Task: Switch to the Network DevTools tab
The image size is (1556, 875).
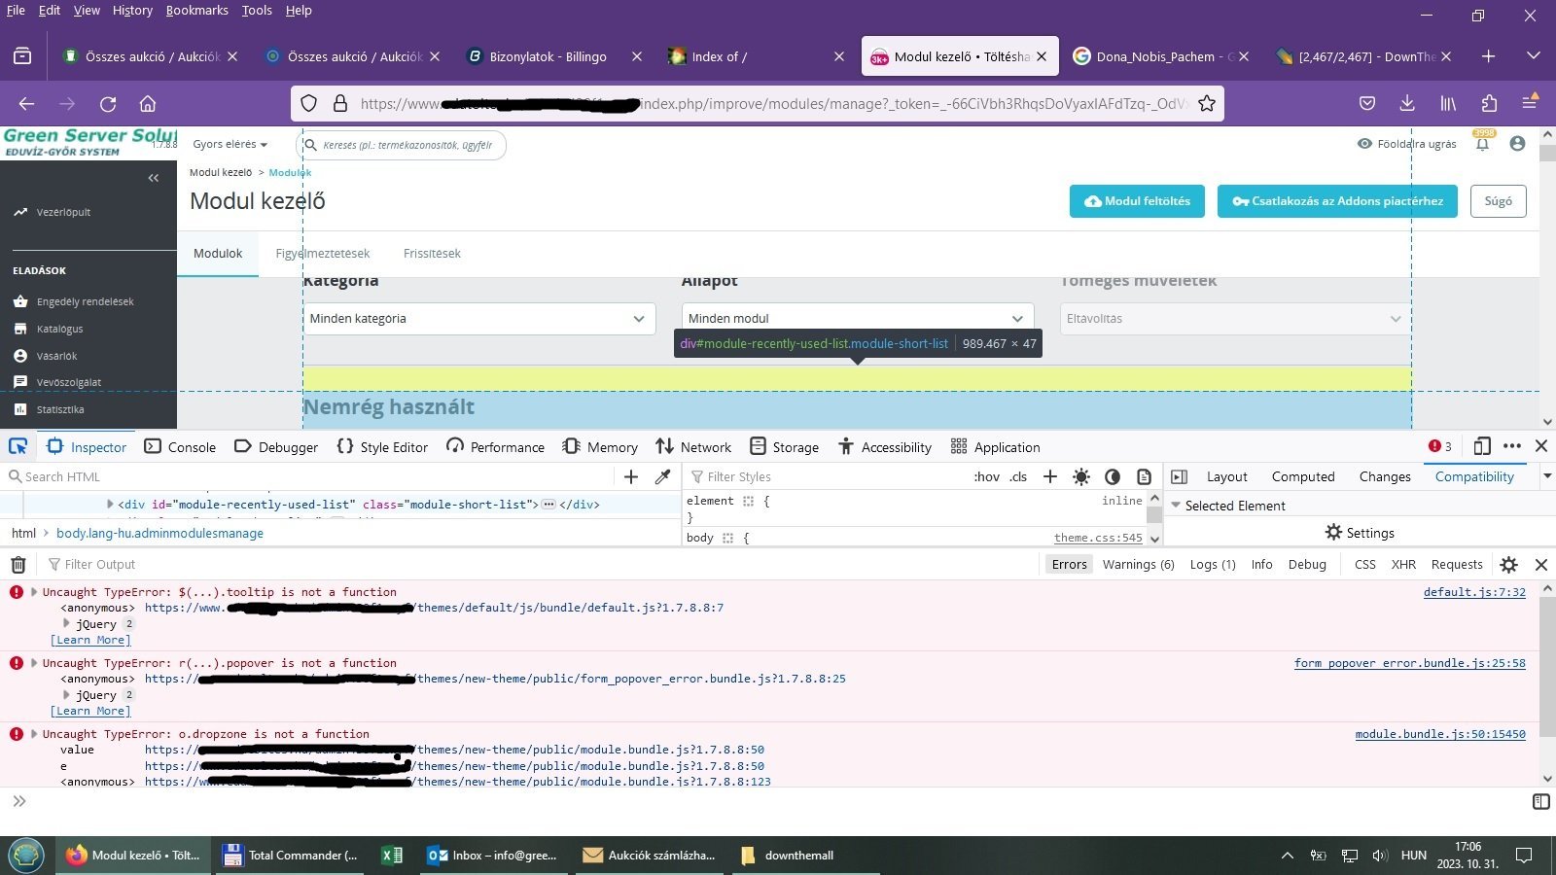Action: 693,446
